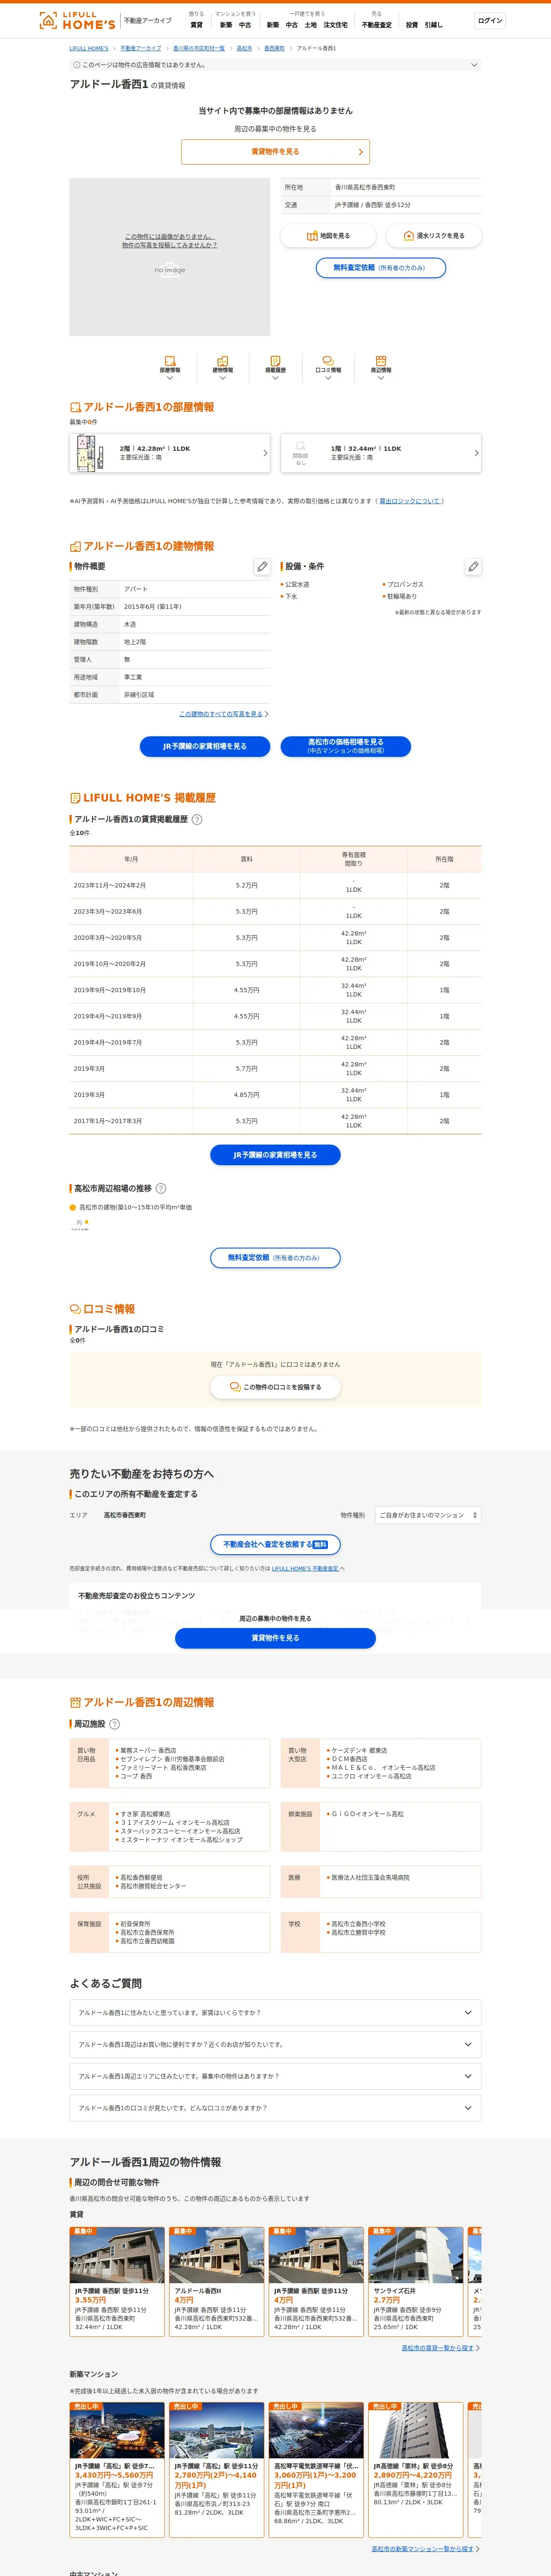Expand FAQ about どんな口コミがありますか
551x2576 pixels.
pyautogui.click(x=275, y=2108)
